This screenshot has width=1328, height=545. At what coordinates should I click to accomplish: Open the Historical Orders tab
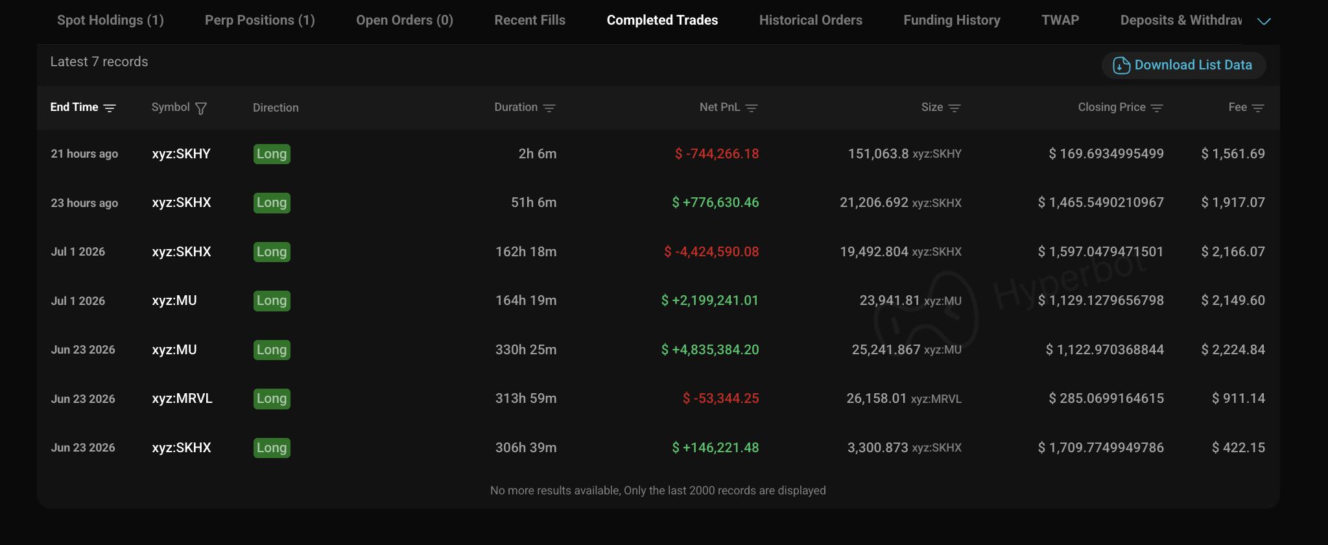coord(811,20)
